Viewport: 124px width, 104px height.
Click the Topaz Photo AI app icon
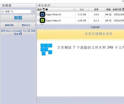click(x=42, y=14)
